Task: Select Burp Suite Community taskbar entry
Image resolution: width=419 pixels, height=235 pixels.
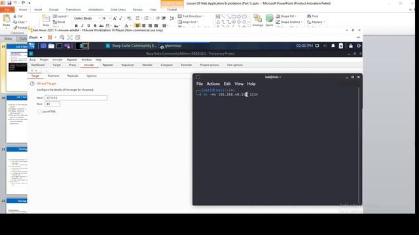Action: [x=131, y=46]
